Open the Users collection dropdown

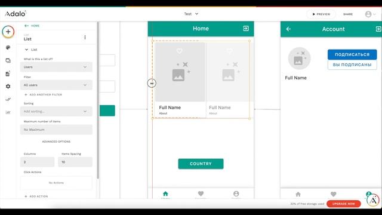56,67
